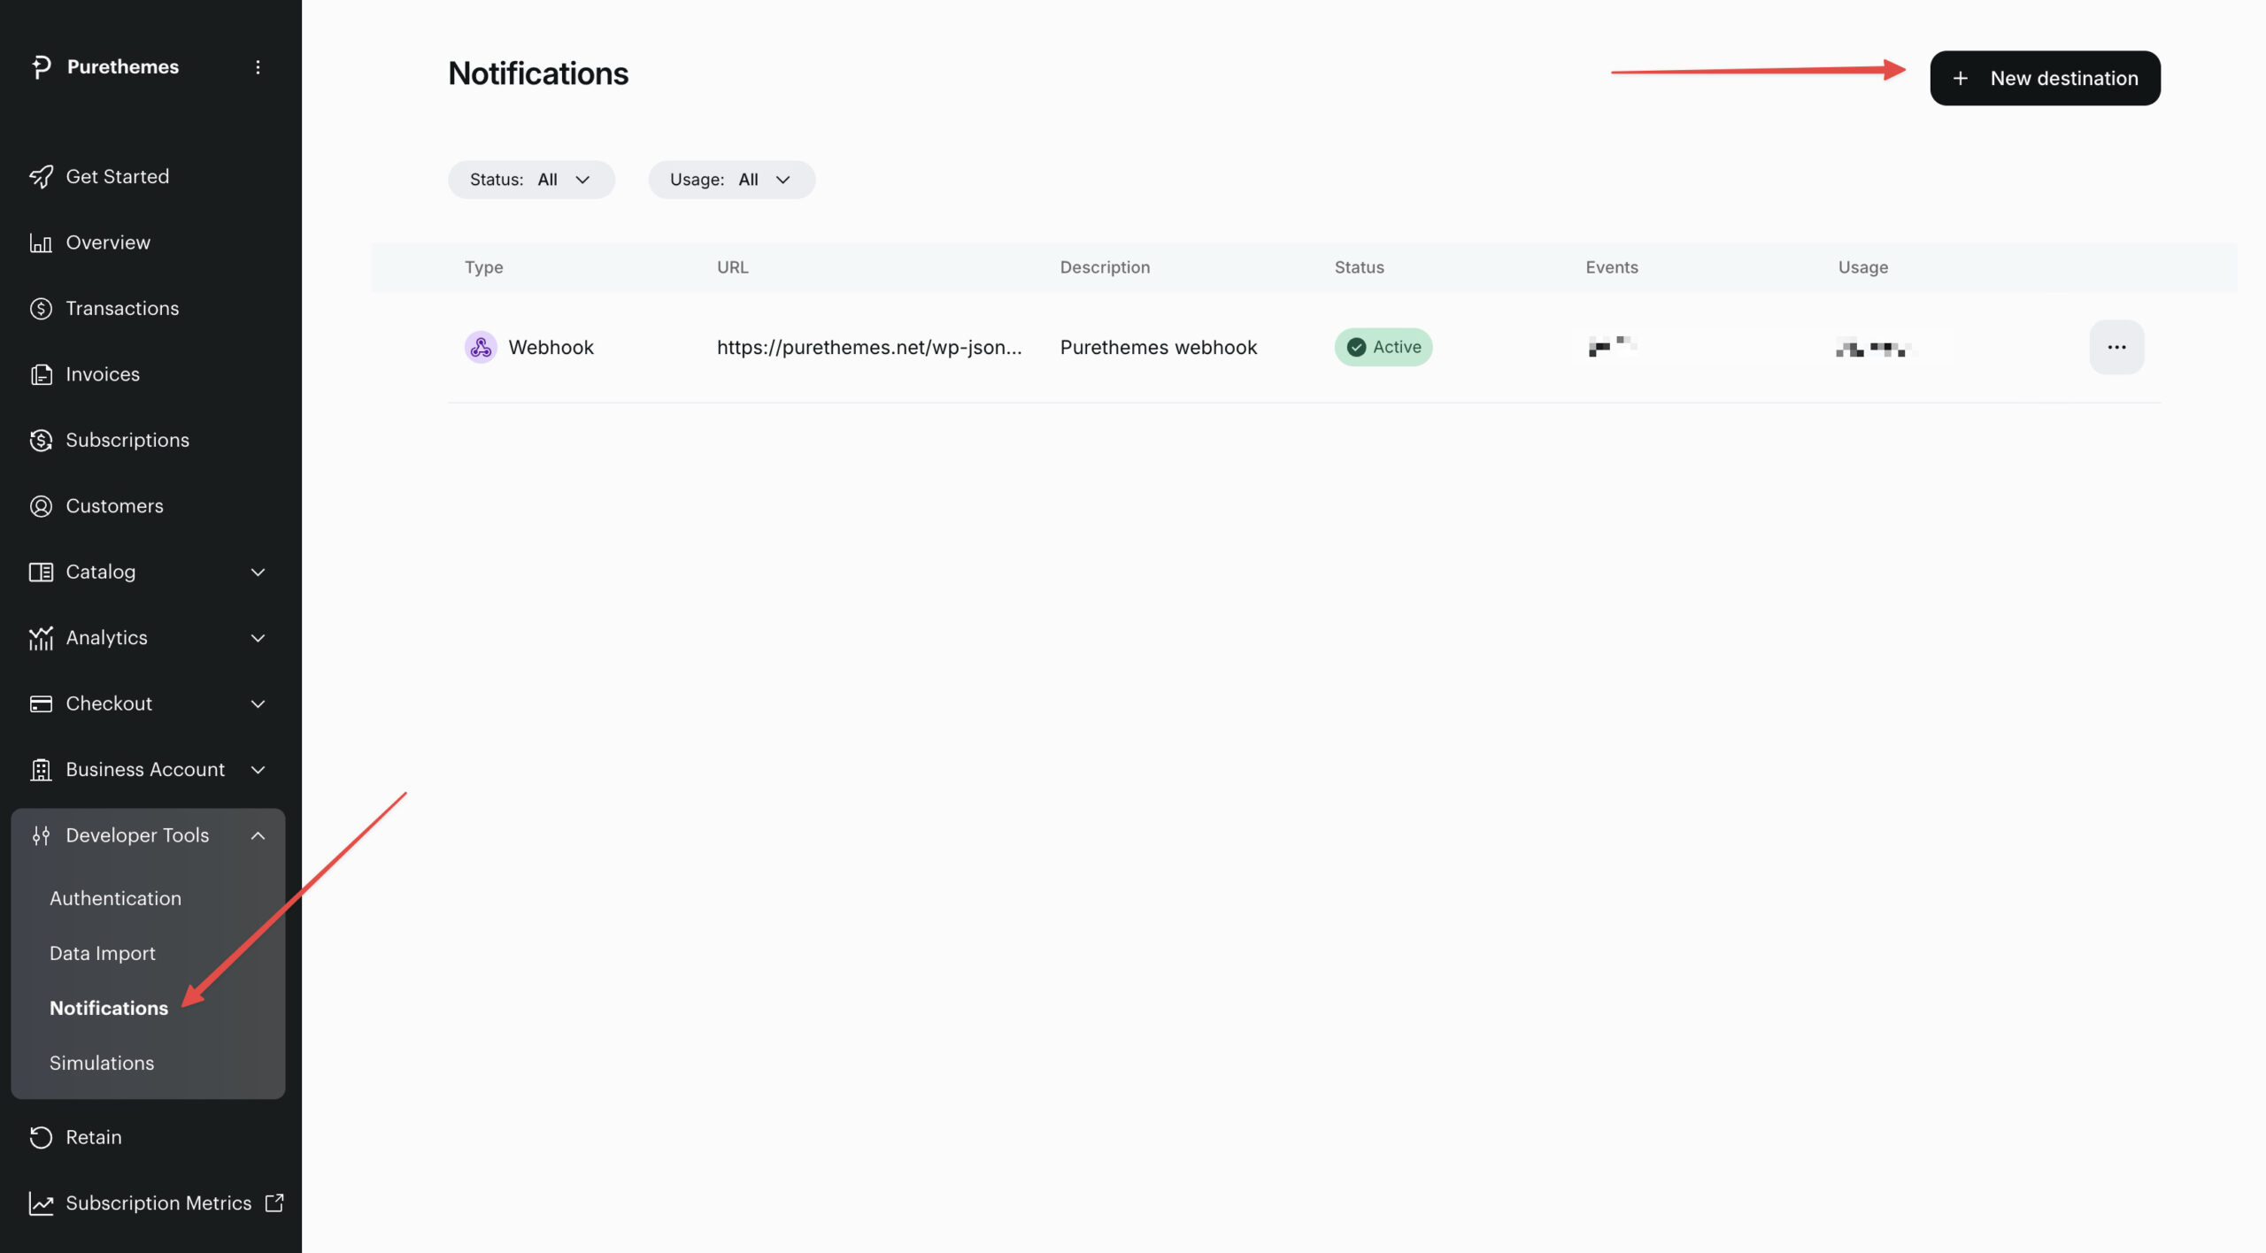Open the Overview page
Screen dimensions: 2266x1253
point(108,242)
